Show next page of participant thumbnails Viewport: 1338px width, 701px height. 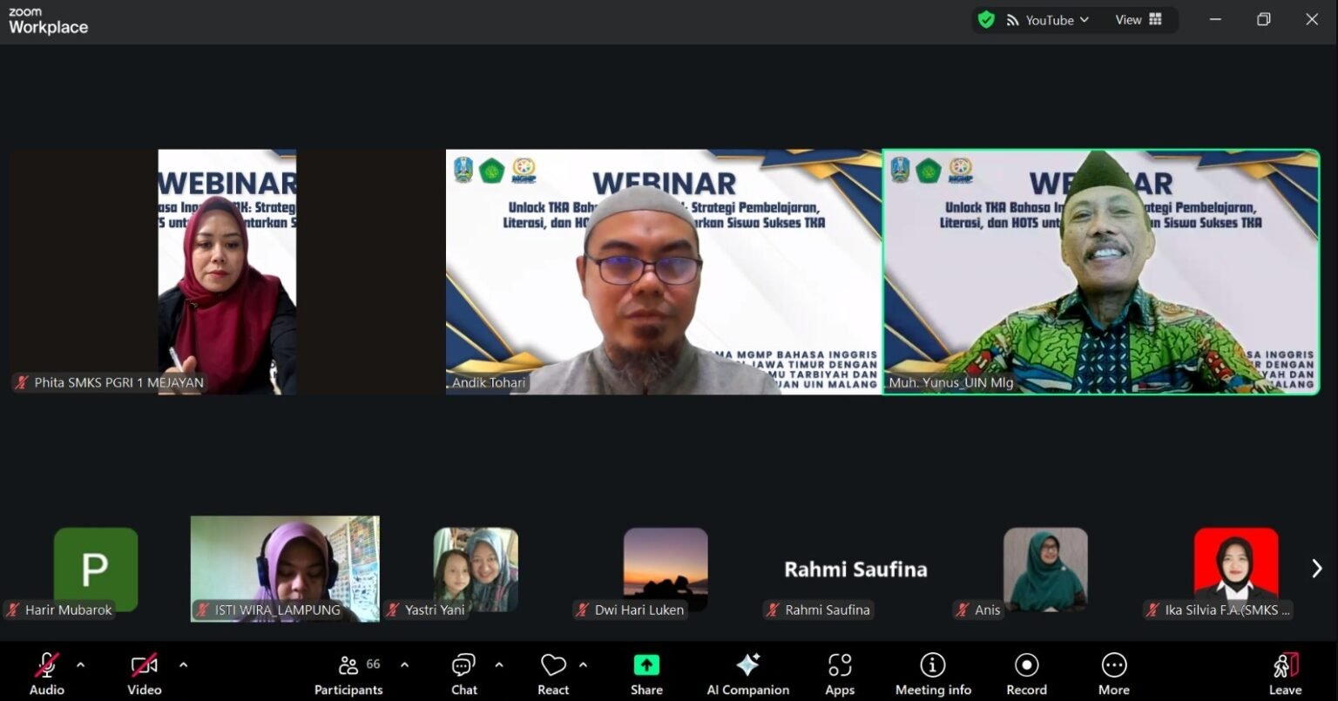click(x=1316, y=569)
